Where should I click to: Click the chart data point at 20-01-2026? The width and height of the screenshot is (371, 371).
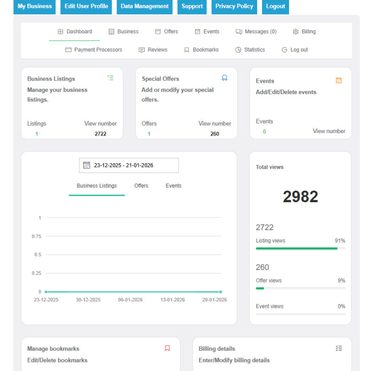pyautogui.click(x=220, y=292)
